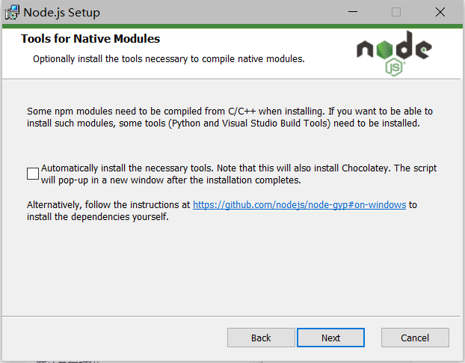Click the 'Tools for Native Modules' heading
465x363 pixels.
90,39
